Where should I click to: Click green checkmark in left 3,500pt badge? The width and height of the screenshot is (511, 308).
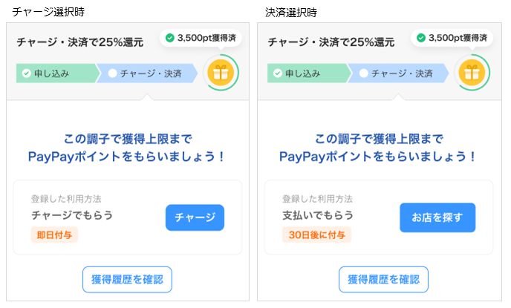[170, 38]
